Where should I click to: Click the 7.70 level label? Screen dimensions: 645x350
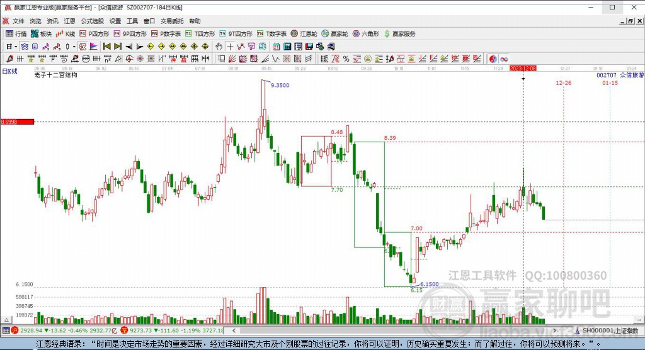click(337, 189)
